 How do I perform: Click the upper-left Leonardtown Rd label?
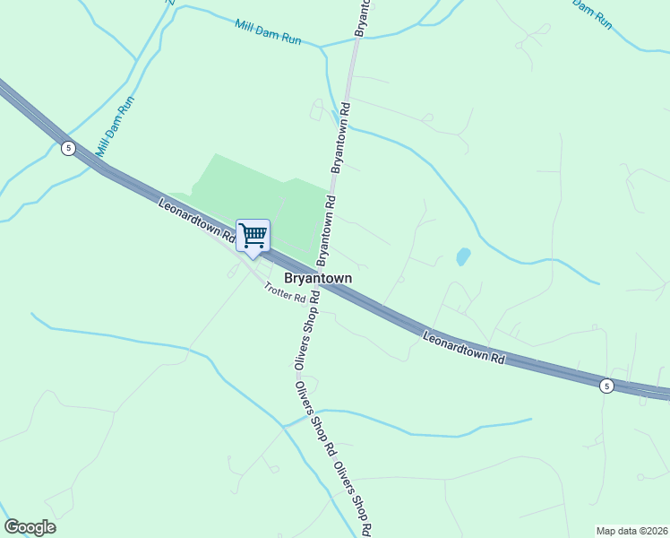click(x=197, y=220)
